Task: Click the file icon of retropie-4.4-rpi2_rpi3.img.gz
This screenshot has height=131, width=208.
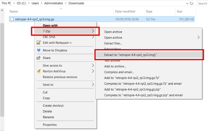Action: (12, 19)
